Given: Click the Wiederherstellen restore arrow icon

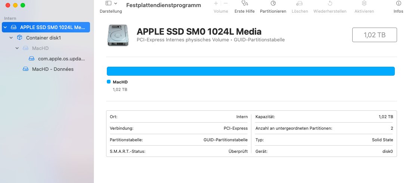Looking at the screenshot, I should (330, 3).
